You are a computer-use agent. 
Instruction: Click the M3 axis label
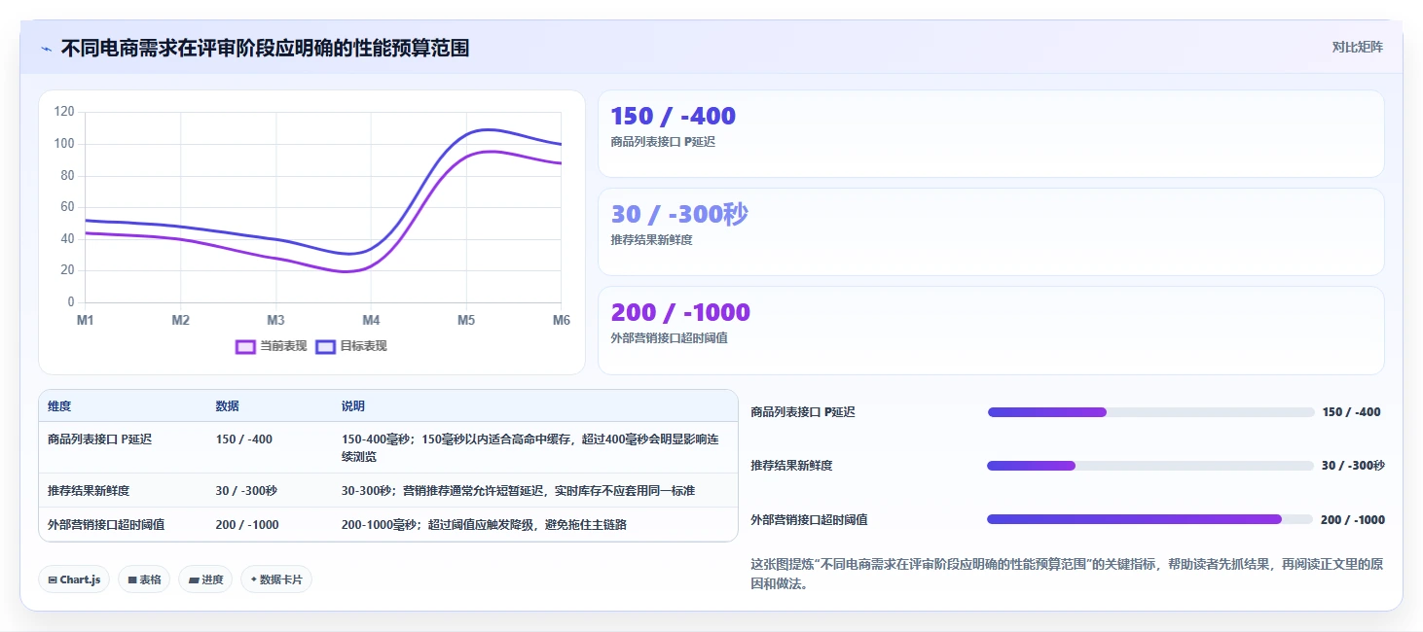(275, 320)
